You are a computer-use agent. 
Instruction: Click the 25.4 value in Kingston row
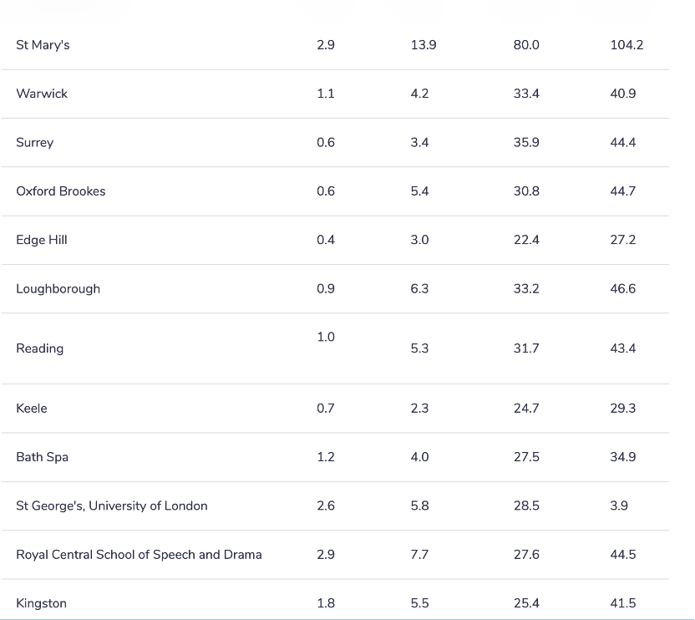tap(526, 603)
